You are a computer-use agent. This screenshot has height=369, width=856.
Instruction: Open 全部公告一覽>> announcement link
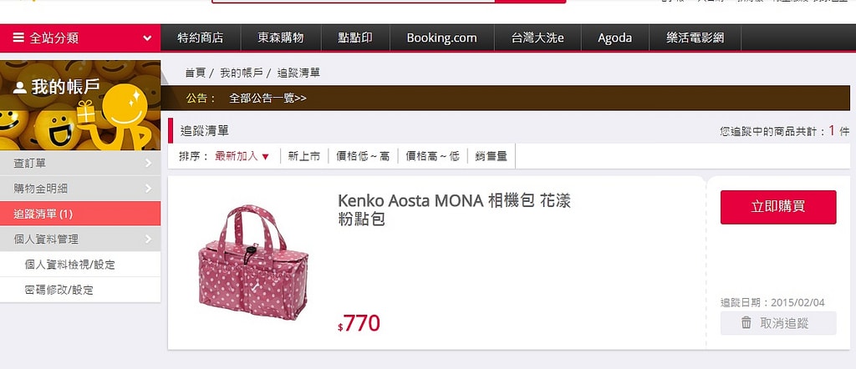267,99
